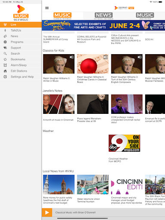165x220 pixels.
Task: Select the Live antenna icon in sidebar
Action: [x=5, y=24]
